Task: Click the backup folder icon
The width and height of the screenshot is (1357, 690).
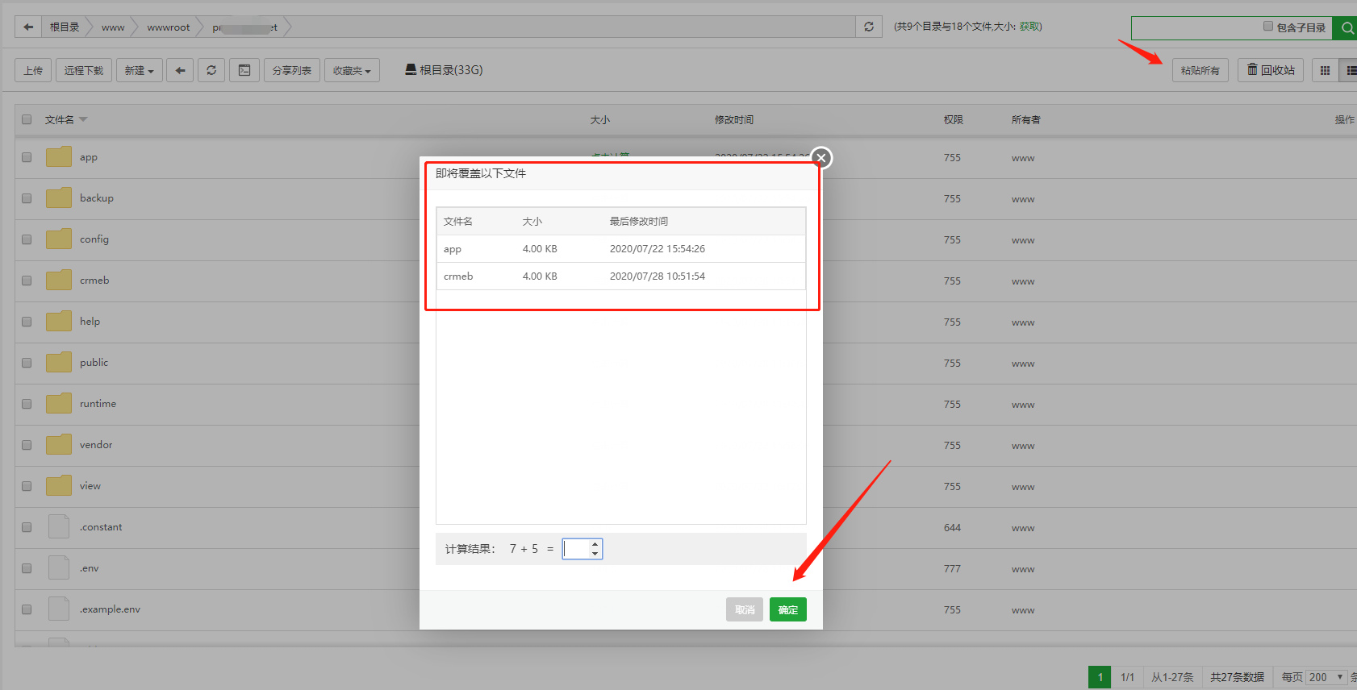Action: click(59, 198)
